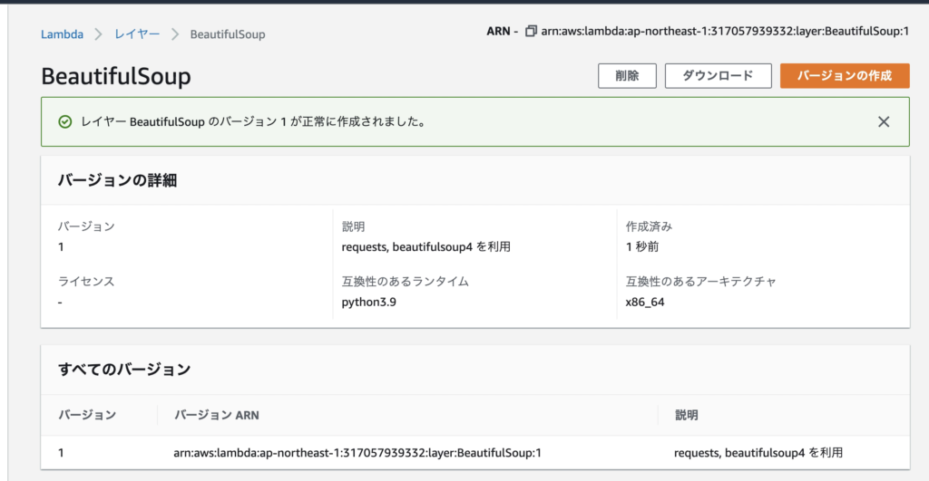
Task: Click the description cell in table row 1
Action: pos(758,453)
